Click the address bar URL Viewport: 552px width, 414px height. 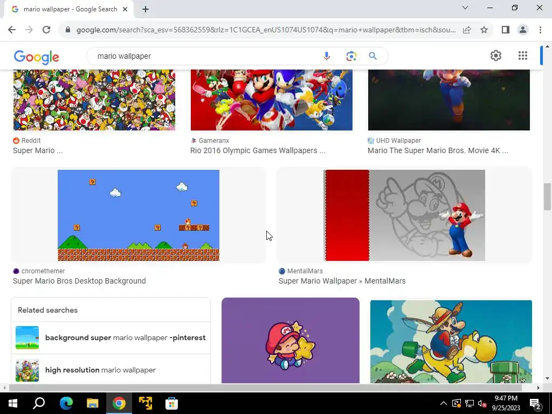click(x=266, y=30)
